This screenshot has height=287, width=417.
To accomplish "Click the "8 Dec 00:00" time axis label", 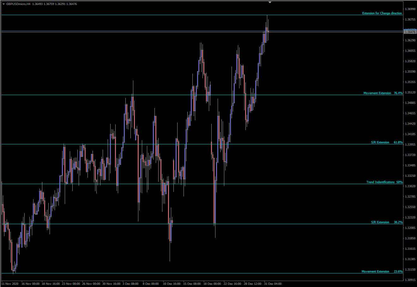I will tap(151, 284).
